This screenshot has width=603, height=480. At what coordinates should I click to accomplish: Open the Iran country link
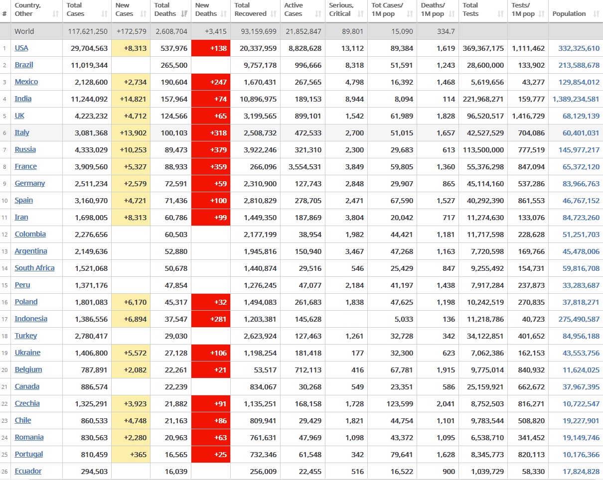pyautogui.click(x=21, y=218)
